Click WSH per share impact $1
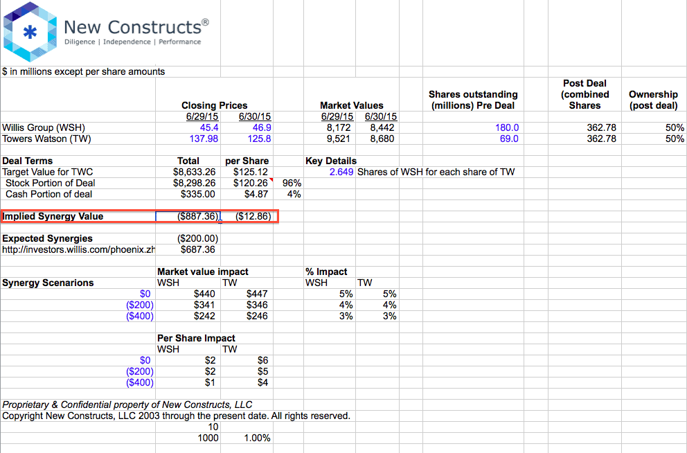Image resolution: width=687 pixels, height=453 pixels. 210,382
